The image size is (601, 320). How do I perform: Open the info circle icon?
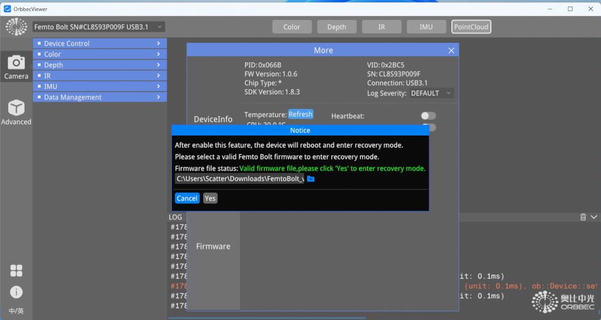[x=16, y=292]
